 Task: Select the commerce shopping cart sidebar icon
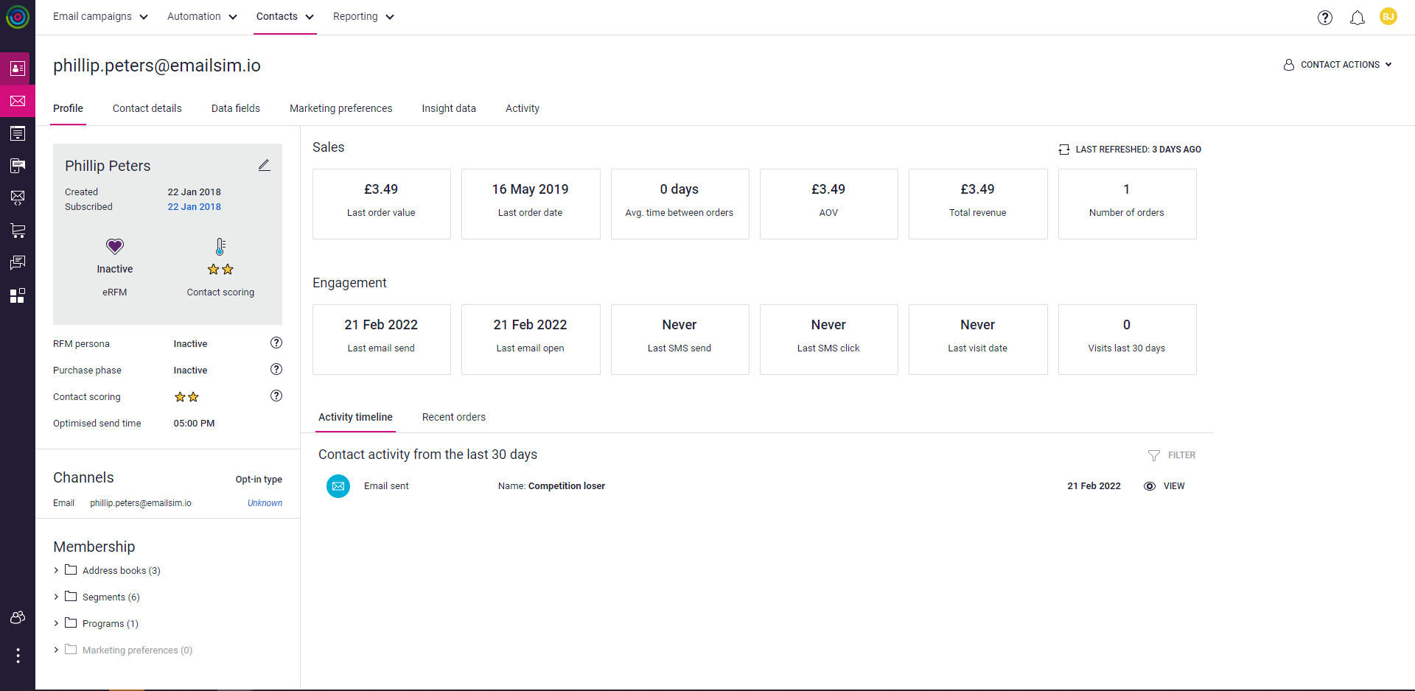coord(18,230)
